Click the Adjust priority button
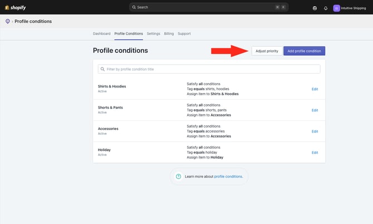 click(267, 51)
